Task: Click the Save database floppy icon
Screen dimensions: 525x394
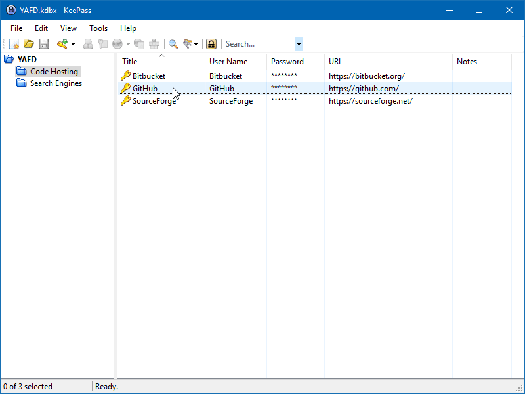Action: (44, 44)
